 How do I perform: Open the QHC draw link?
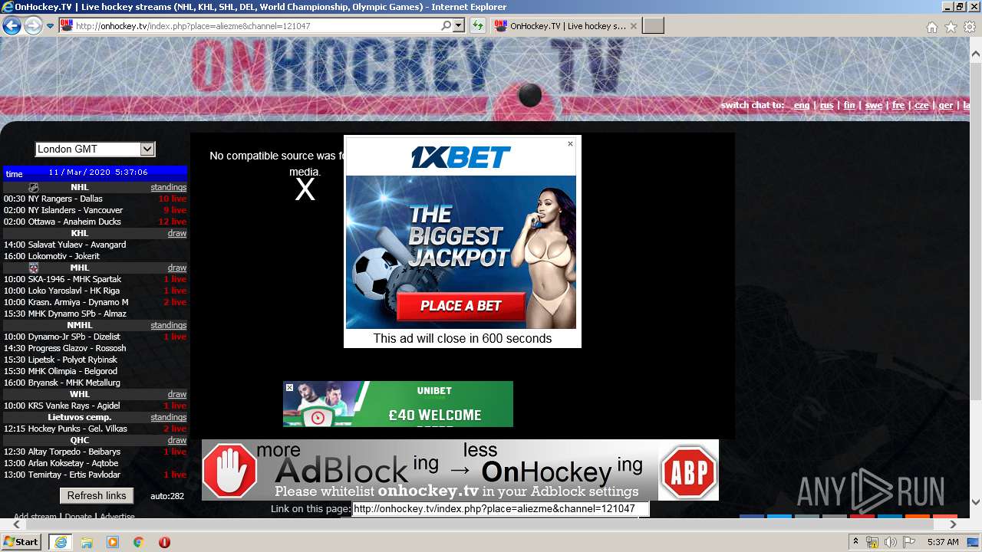pyautogui.click(x=177, y=440)
